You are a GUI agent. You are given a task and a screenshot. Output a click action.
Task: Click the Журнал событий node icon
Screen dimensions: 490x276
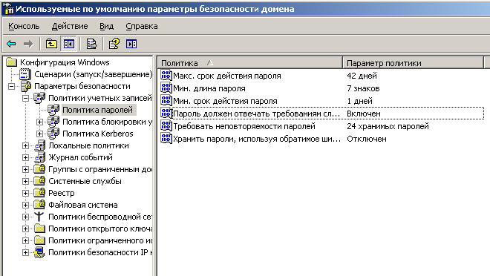pyautogui.click(x=40, y=157)
